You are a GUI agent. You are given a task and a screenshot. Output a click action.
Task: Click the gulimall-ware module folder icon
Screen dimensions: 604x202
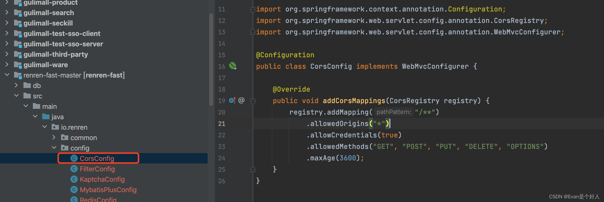pyautogui.click(x=18, y=65)
